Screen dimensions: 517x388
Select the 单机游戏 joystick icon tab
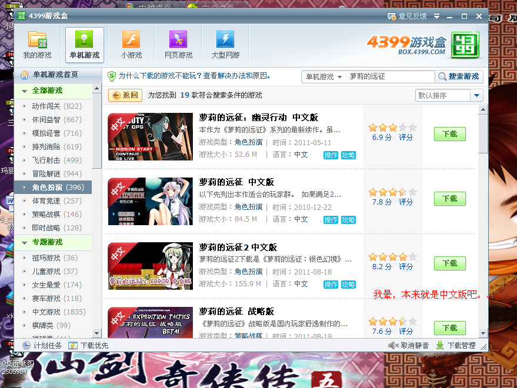[x=85, y=45]
